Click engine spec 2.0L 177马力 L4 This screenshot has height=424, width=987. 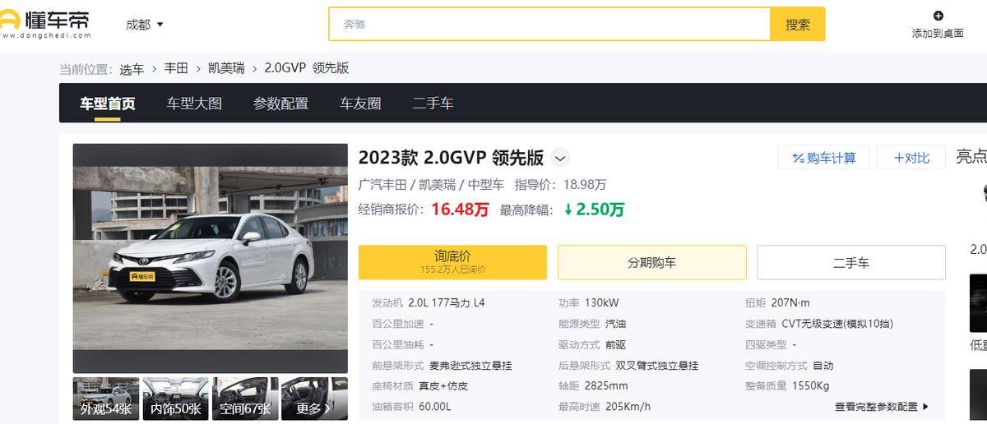[x=446, y=303]
